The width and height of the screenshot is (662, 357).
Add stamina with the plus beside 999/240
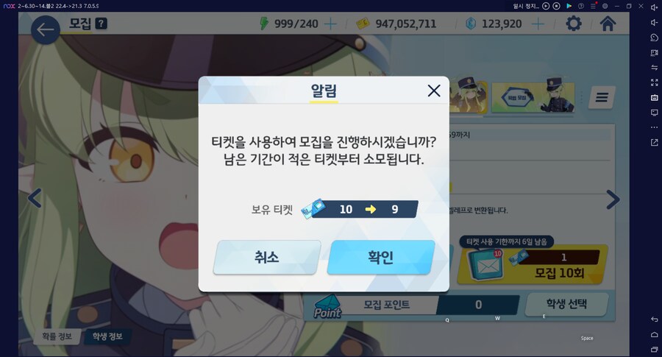click(330, 24)
